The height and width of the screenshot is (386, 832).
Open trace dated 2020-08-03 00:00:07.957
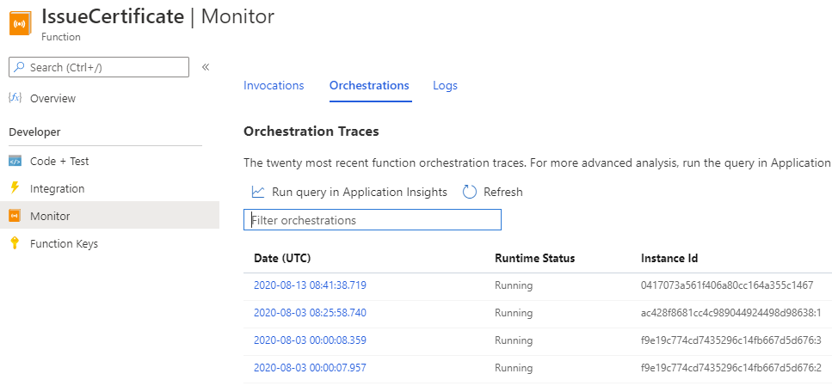(x=310, y=368)
